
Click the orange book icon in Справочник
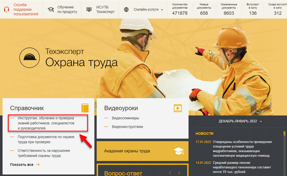(x=85, y=108)
